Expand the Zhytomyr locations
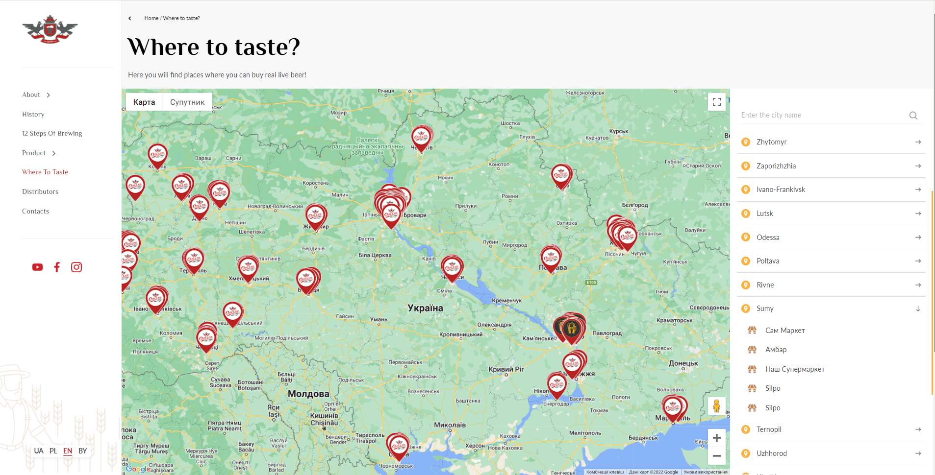The image size is (935, 475). click(831, 142)
